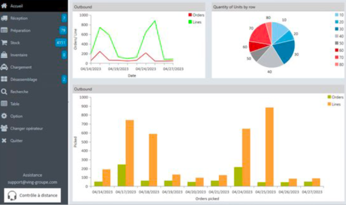346x205 pixels.
Task: Click the Préparation 79 count badge
Action: [63, 30]
